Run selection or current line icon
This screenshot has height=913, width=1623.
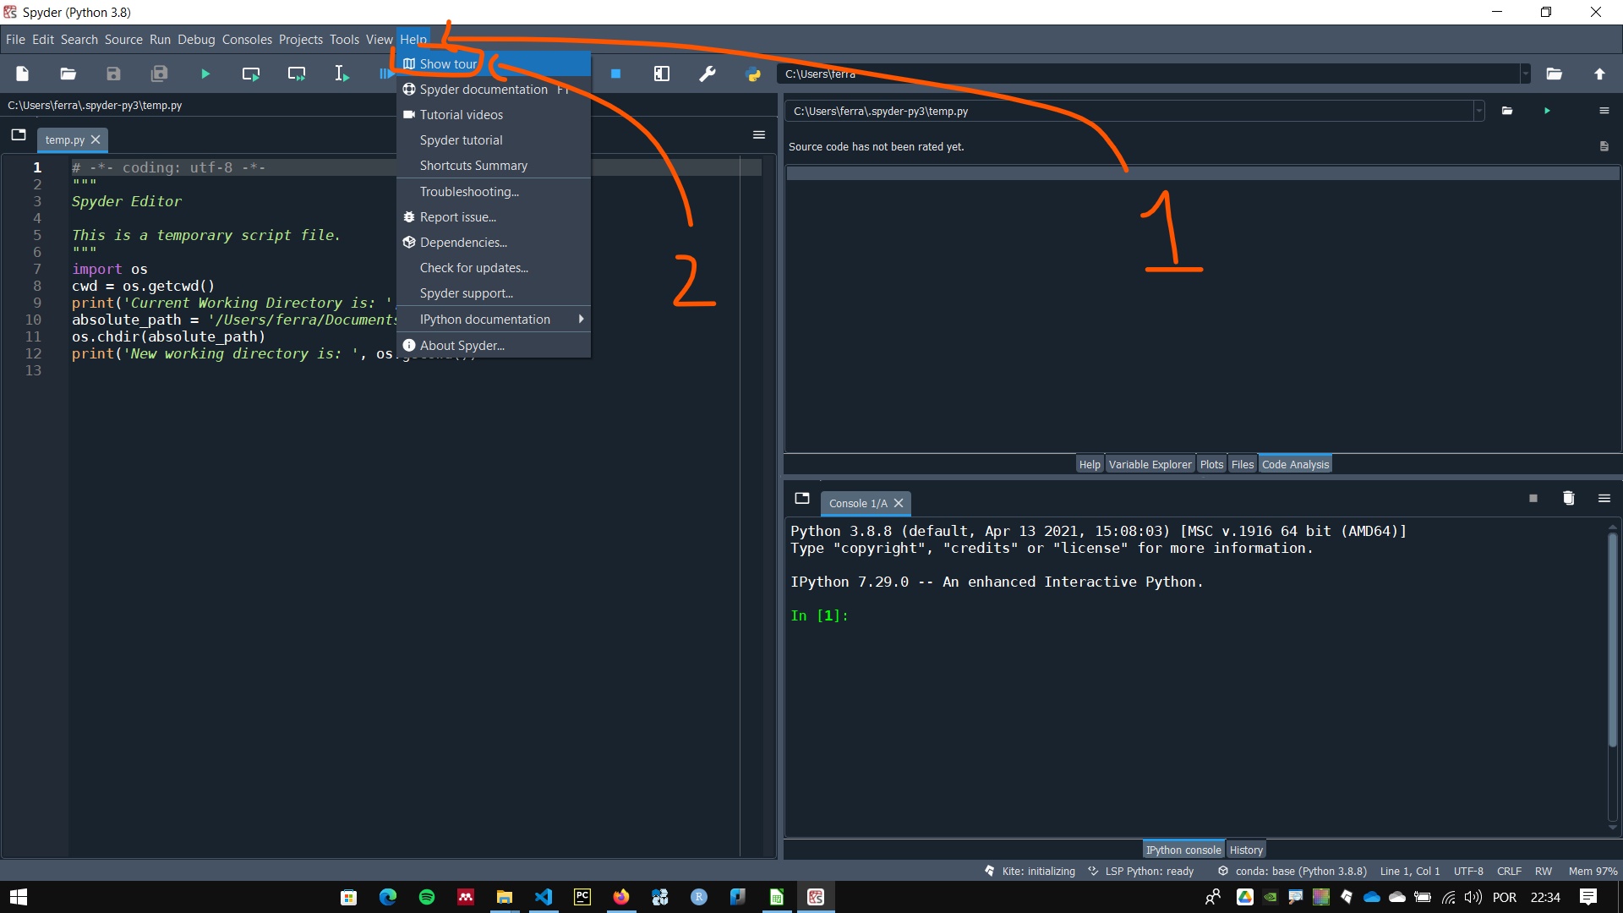pyautogui.click(x=342, y=74)
